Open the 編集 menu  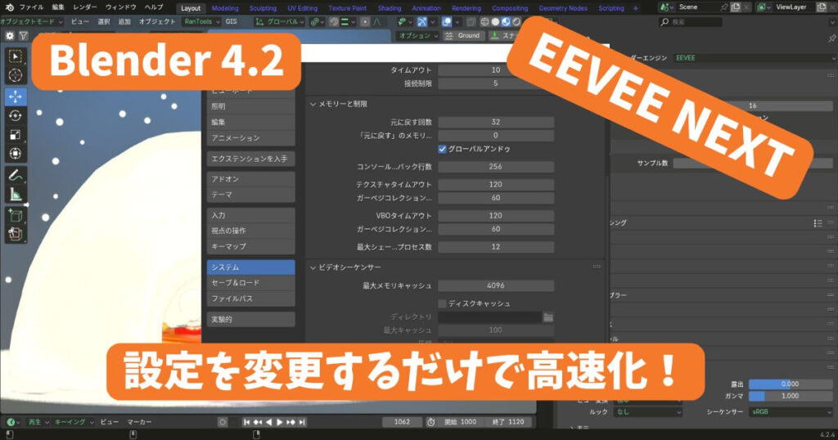tap(58, 7)
